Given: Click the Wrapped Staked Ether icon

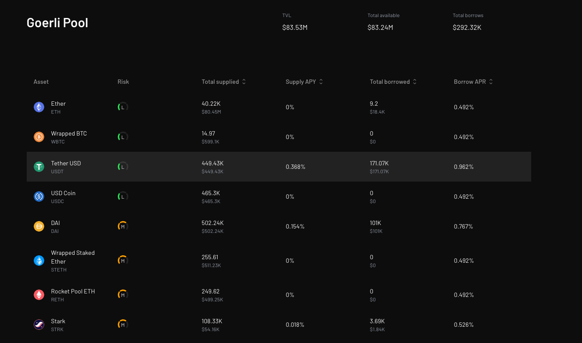Looking at the screenshot, I should coord(39,261).
